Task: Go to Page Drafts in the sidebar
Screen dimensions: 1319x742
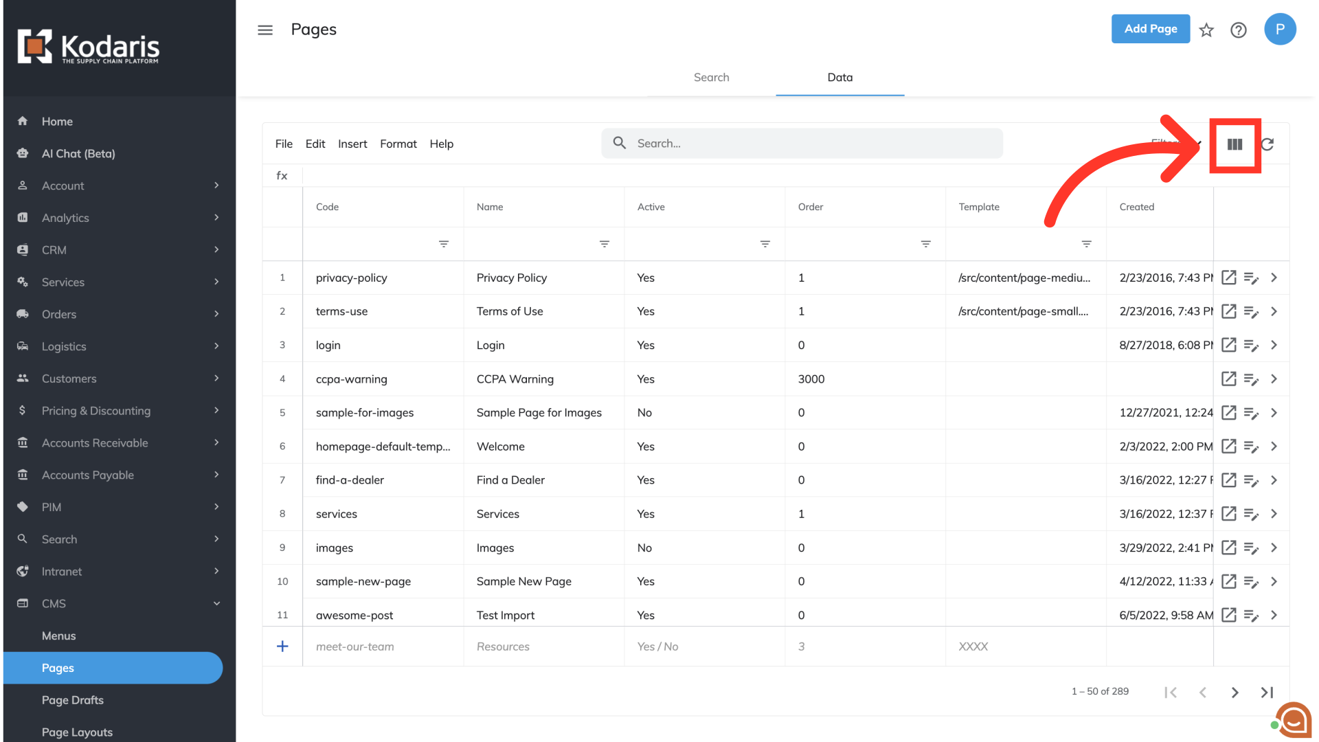Action: click(73, 700)
